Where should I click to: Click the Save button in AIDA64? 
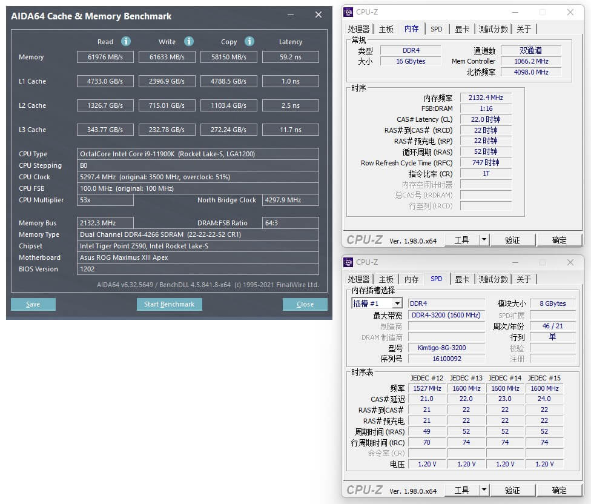tap(33, 304)
